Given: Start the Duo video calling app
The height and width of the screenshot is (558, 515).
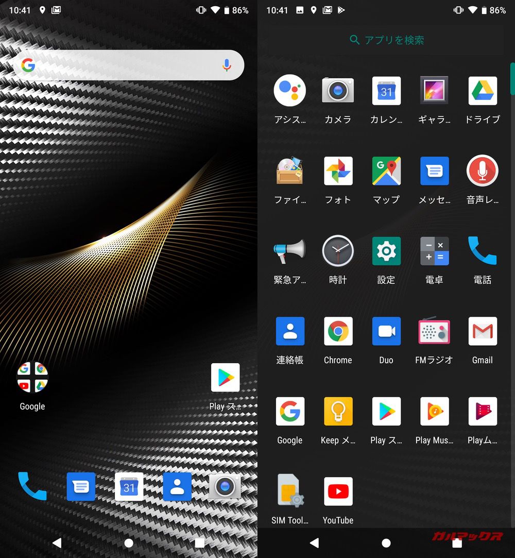Looking at the screenshot, I should (x=386, y=331).
